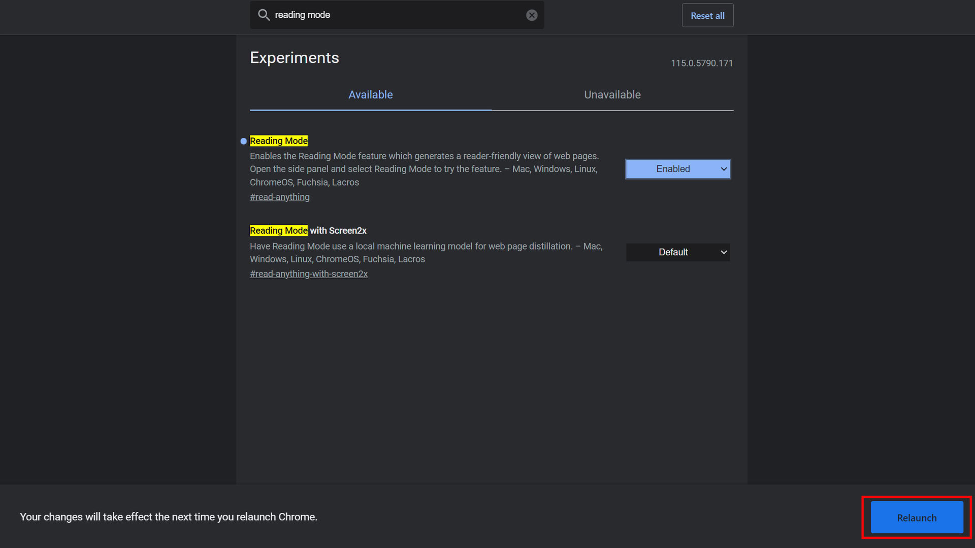975x548 pixels.
Task: Click the highlighted Reading Mode title
Action: pos(278,141)
